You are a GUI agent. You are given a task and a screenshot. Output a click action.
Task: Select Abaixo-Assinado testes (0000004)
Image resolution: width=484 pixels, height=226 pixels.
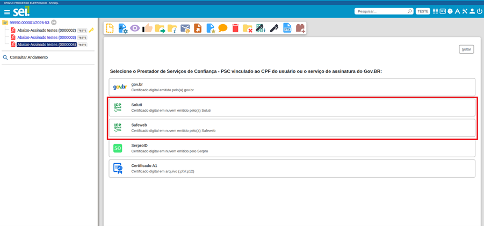coord(47,45)
